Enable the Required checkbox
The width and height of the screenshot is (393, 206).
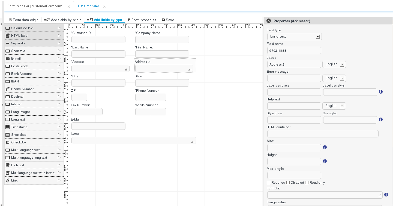click(x=269, y=183)
